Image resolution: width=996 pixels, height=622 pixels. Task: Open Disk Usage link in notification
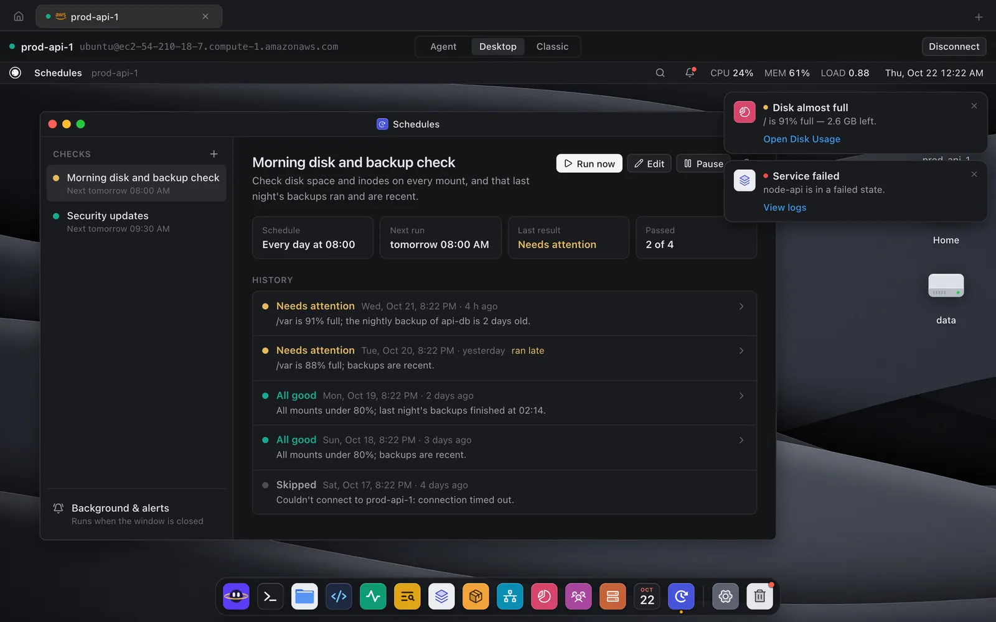click(802, 139)
